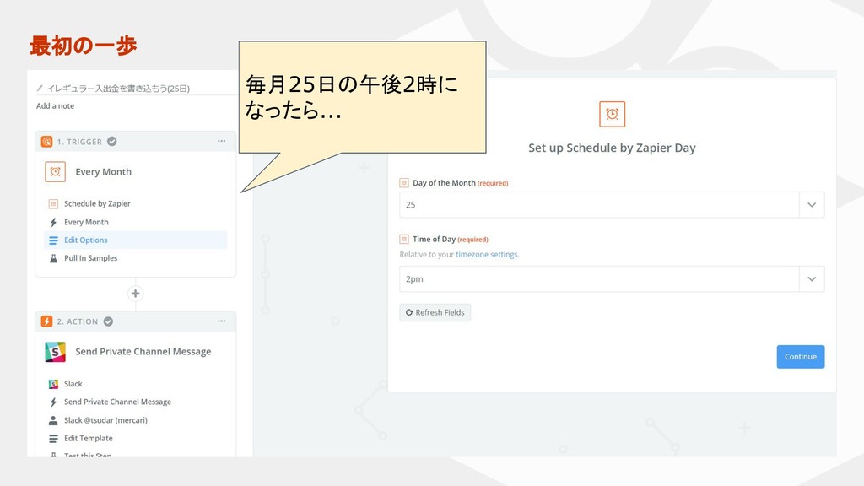
Task: Select Slack @tsudar (mercari) account item
Action: 105,420
